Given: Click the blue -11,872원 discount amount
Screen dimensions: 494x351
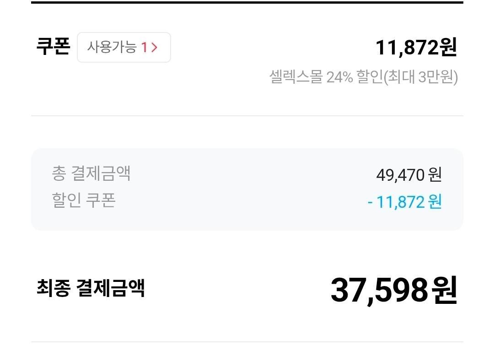Looking at the screenshot, I should click(x=405, y=201).
